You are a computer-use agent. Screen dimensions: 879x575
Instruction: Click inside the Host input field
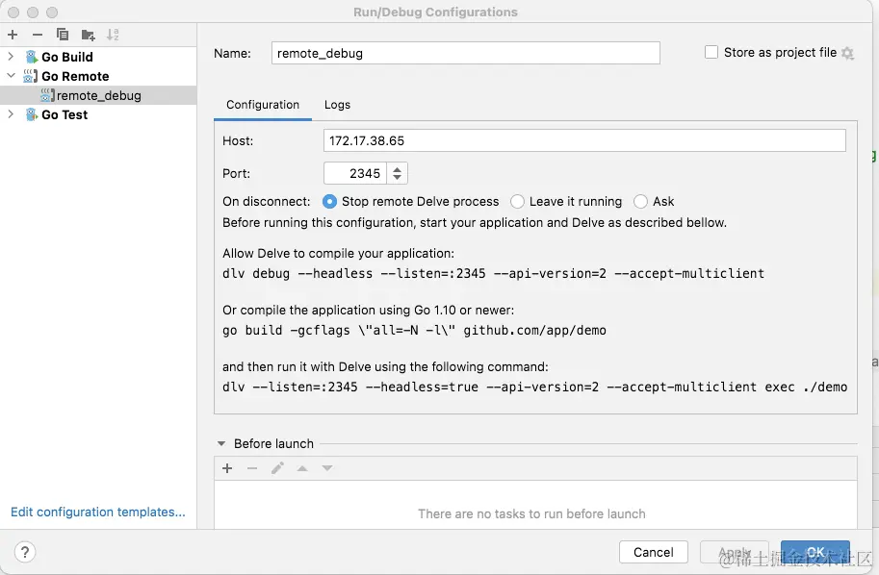click(584, 140)
